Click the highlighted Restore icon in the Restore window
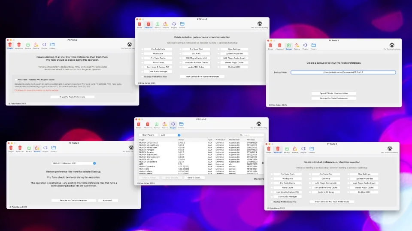 pos(37,149)
